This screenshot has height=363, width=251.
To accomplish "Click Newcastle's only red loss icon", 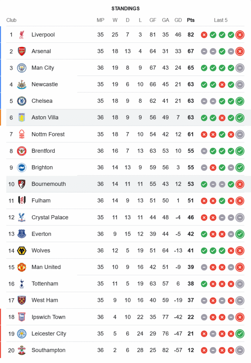I will tap(222, 85).
